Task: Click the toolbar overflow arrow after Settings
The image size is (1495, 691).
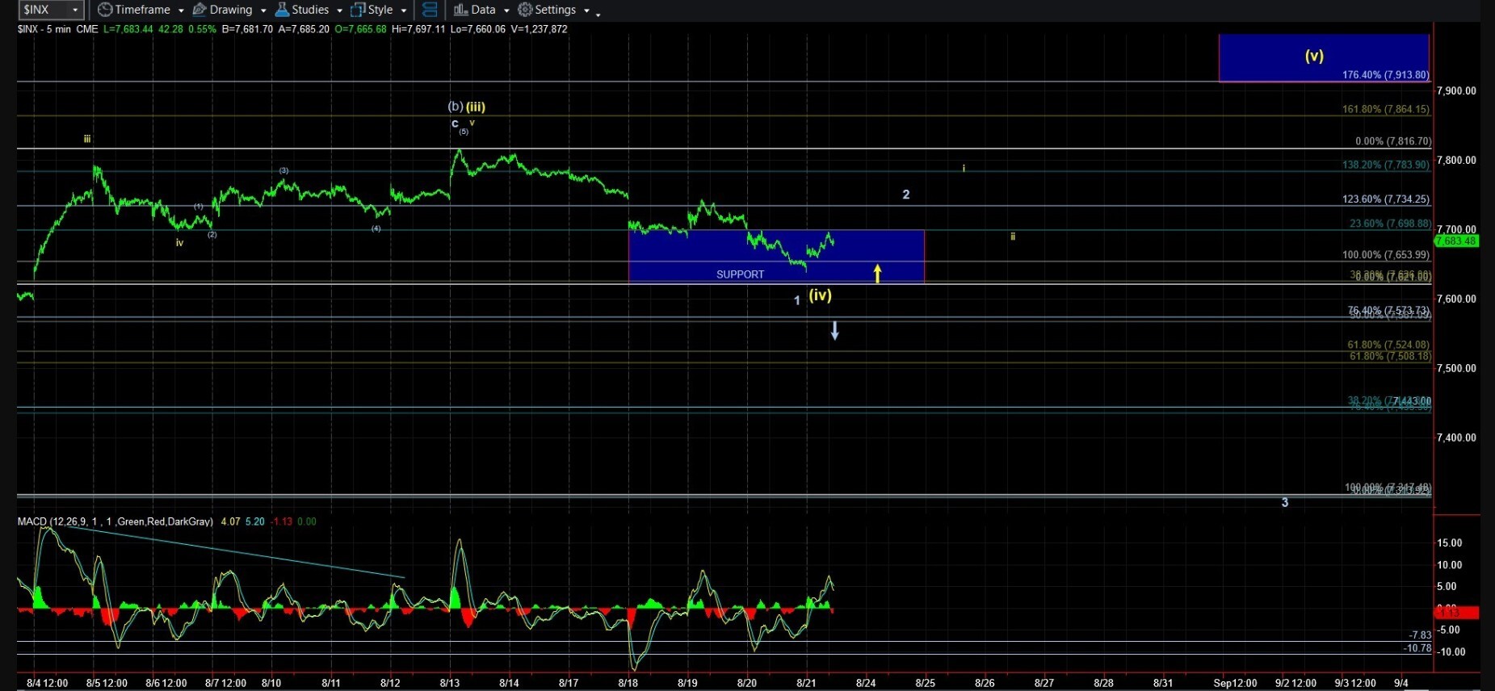Action: click(x=598, y=14)
